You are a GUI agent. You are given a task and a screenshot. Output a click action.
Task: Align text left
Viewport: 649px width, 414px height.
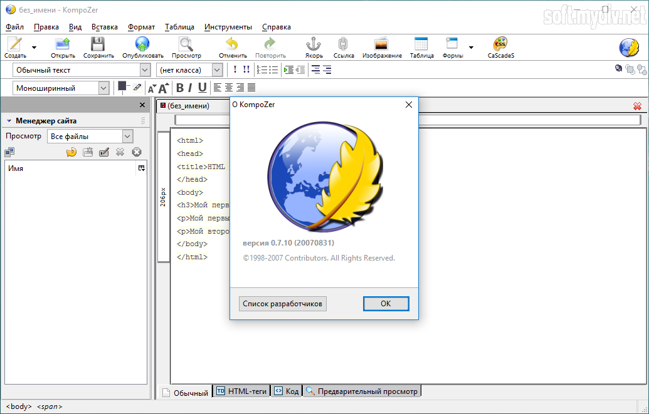coord(218,88)
